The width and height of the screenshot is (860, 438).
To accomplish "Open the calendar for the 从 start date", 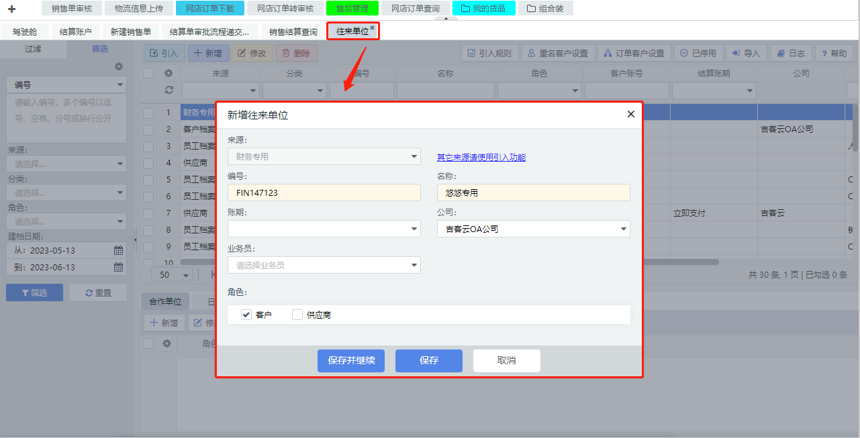I will point(118,250).
